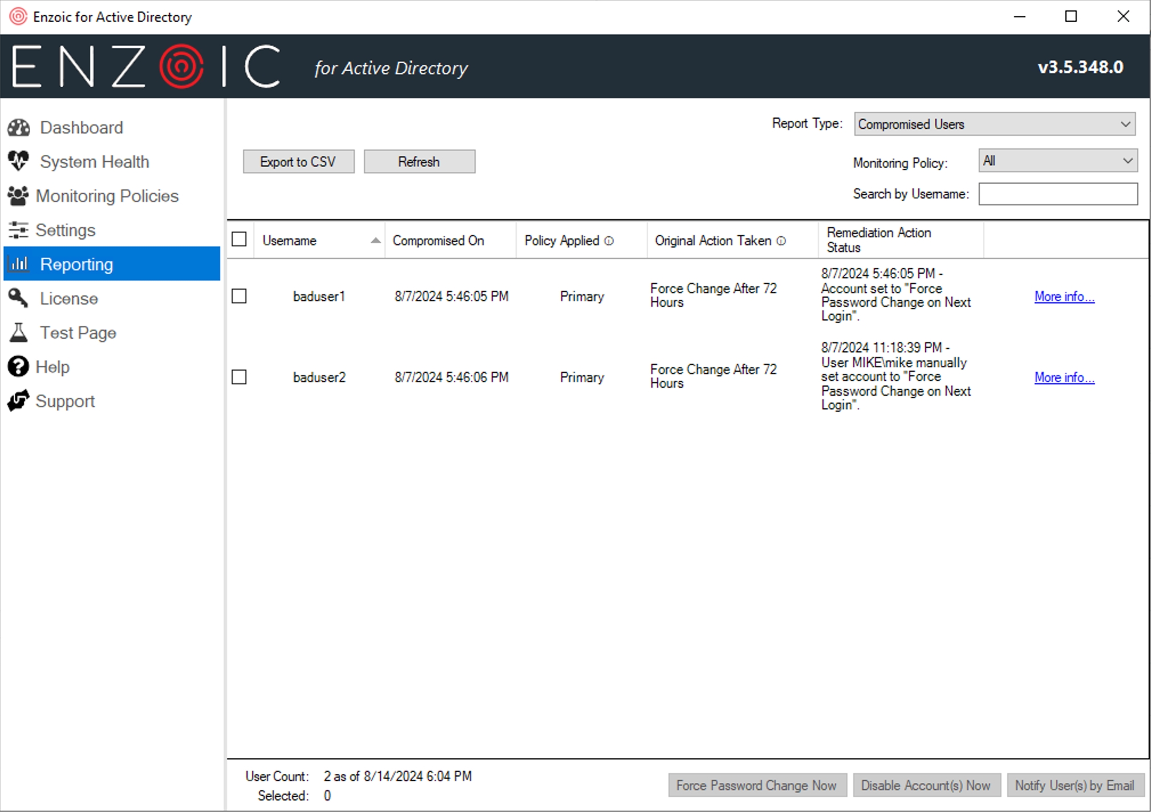Click the Settings sliders icon

(18, 230)
